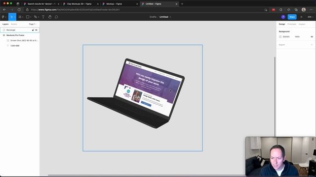Image resolution: width=316 pixels, height=177 pixels.
Task: Click the site lock icon in address bar
Action: (27, 10)
